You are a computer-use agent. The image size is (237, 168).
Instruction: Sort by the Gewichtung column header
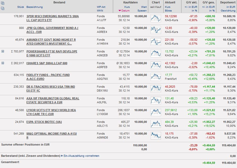click(x=228, y=11)
